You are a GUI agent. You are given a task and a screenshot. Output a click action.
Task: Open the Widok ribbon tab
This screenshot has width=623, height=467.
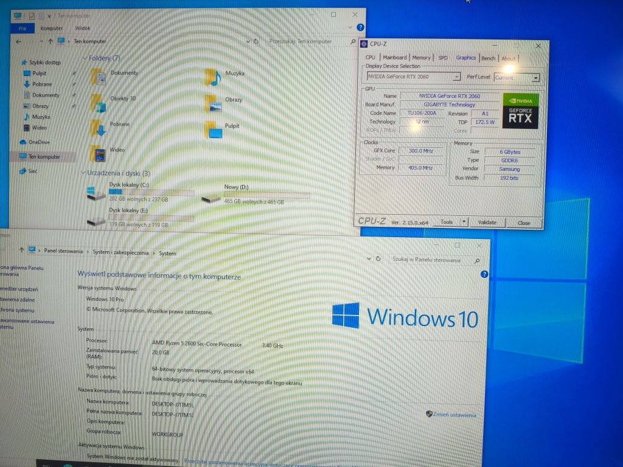click(83, 28)
